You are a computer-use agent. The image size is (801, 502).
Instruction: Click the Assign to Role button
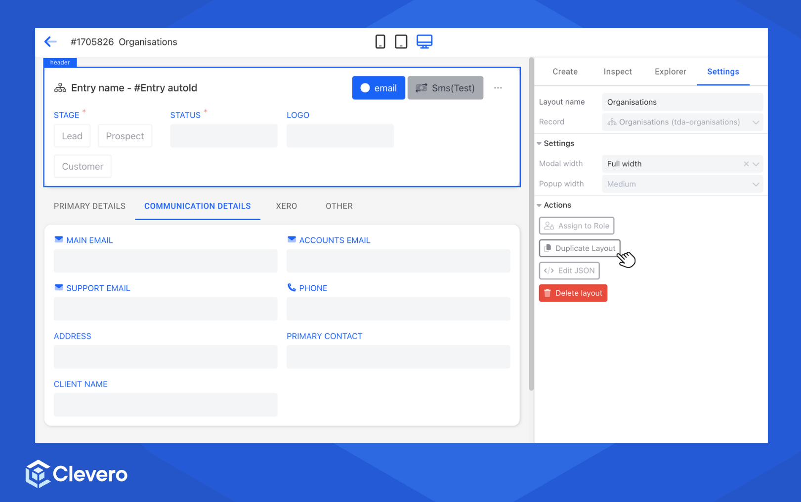tap(576, 226)
